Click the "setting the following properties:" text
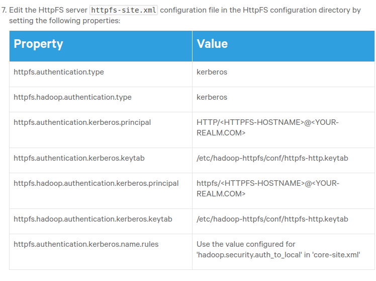 click(x=64, y=21)
